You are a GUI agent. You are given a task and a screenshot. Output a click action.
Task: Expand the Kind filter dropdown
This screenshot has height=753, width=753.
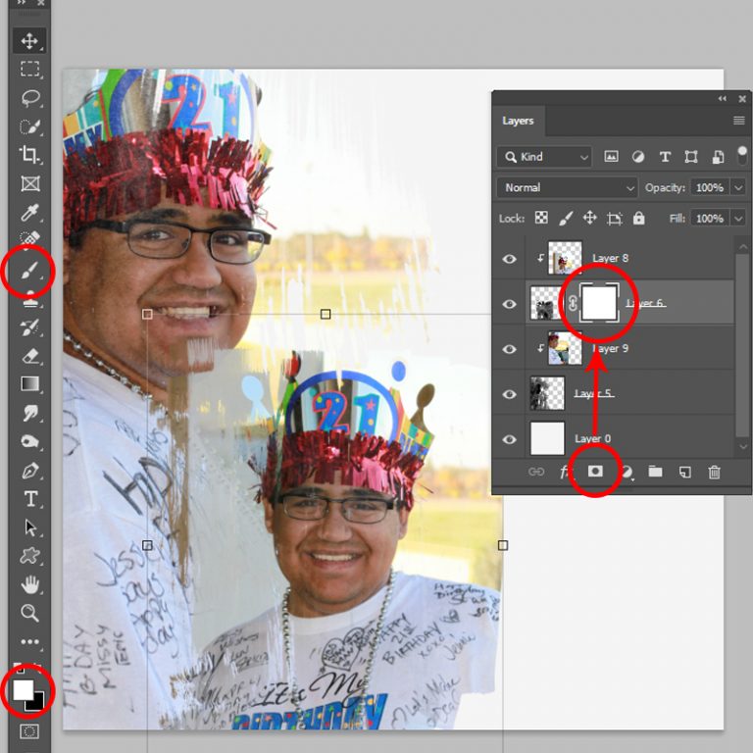coord(544,157)
